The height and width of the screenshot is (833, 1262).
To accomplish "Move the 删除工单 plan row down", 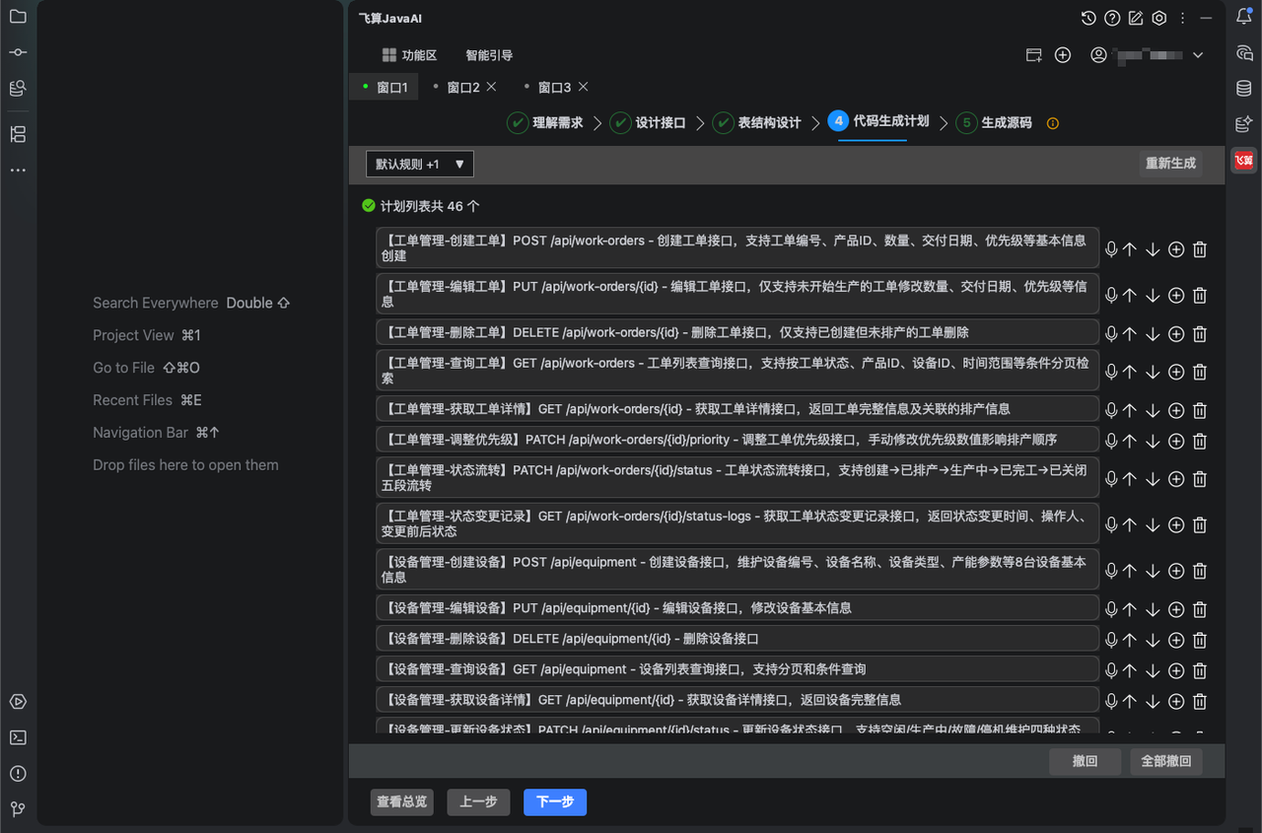I will click(1153, 333).
